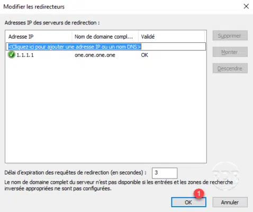The width and height of the screenshot is (253, 212).
Task: Click the faint watermark logo above Annuler
Action: (226, 176)
